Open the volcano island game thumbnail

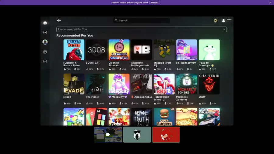119,117
